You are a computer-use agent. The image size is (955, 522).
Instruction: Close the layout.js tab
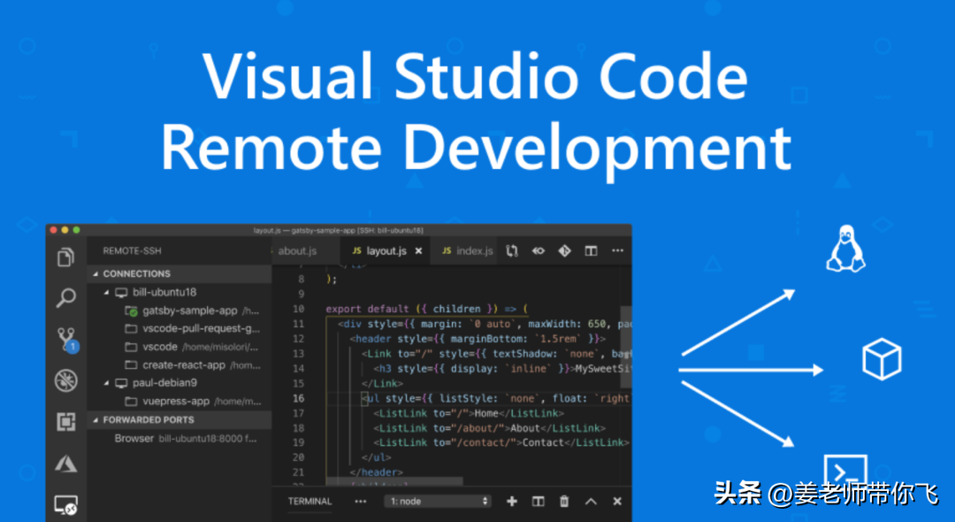(419, 251)
